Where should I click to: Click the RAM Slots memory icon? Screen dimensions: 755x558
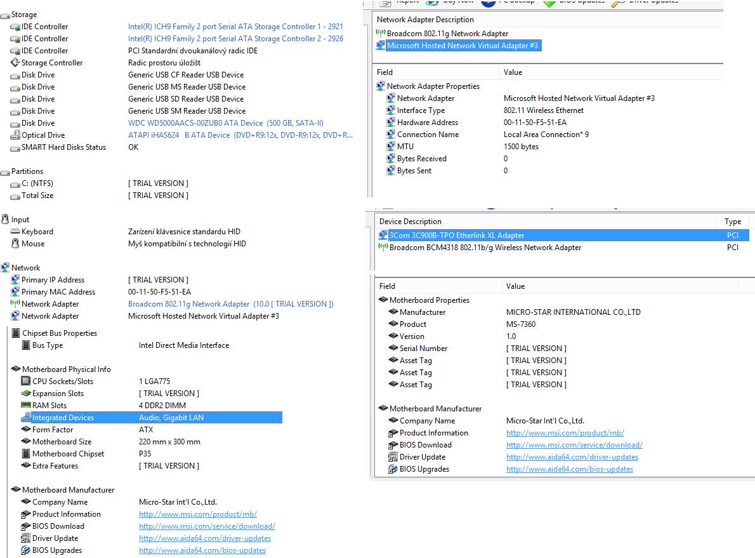point(26,405)
